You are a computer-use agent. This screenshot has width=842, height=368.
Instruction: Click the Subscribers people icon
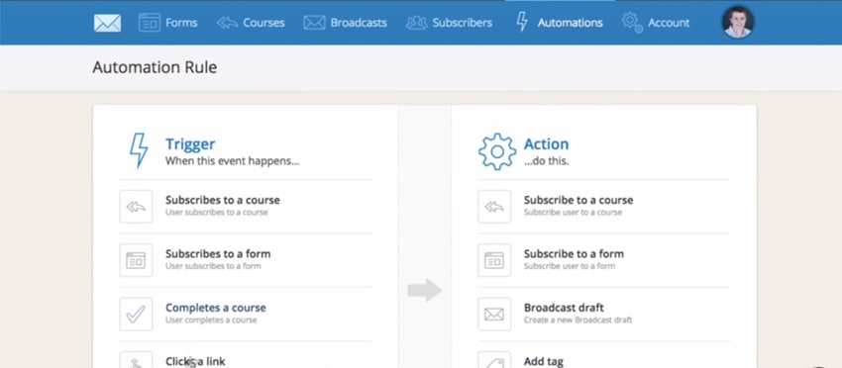(x=417, y=23)
